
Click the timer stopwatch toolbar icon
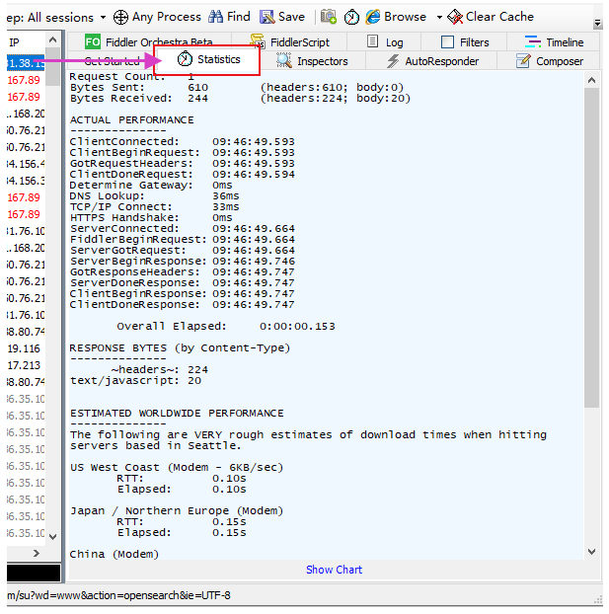pos(351,17)
